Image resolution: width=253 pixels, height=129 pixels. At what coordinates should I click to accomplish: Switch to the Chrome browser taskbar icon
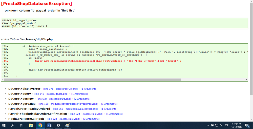click(x=40, y=125)
